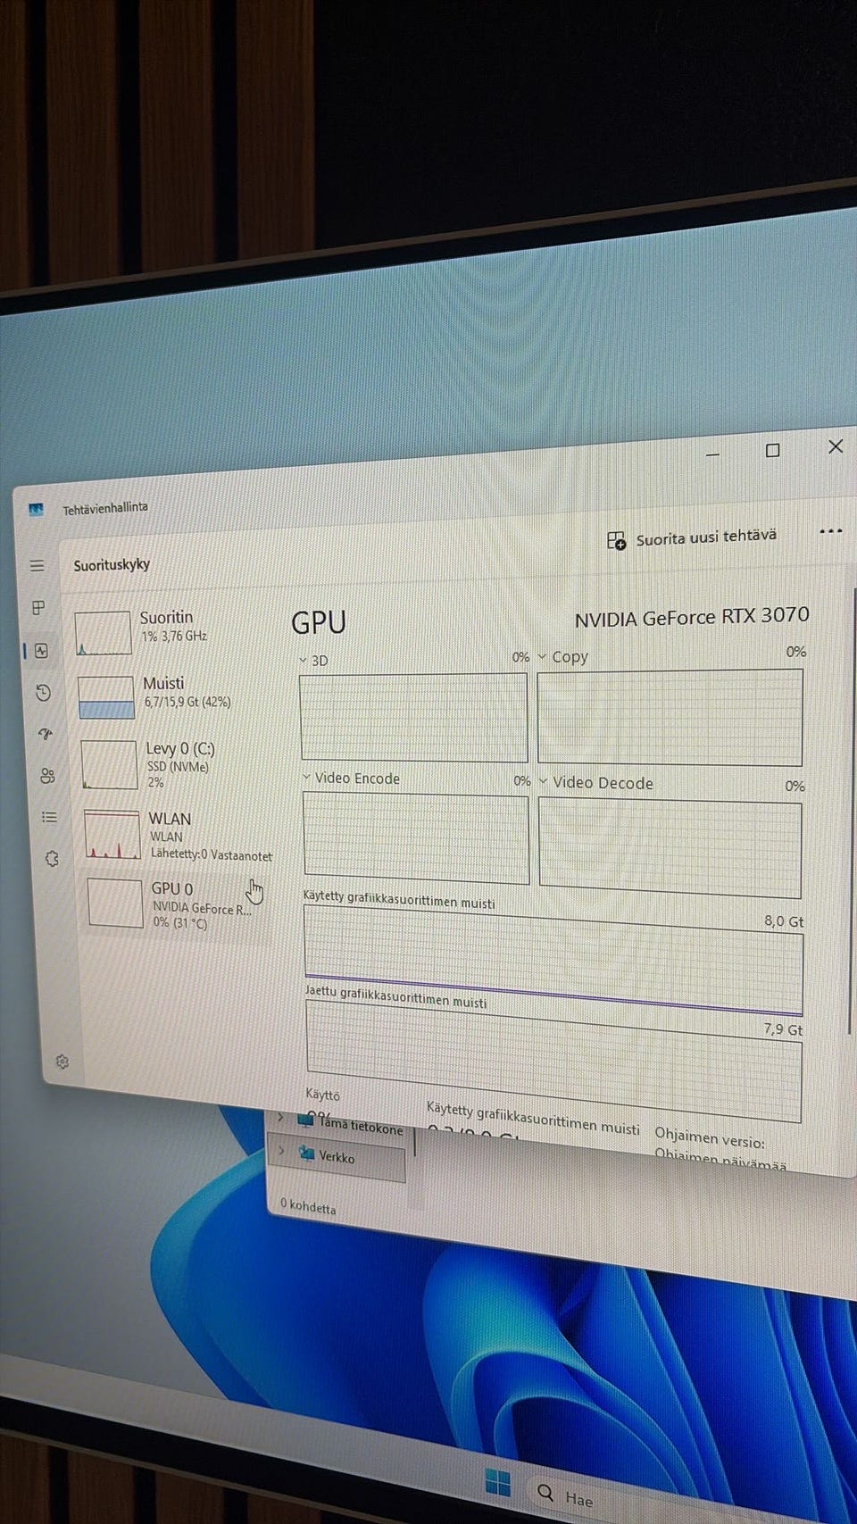Click the '0 kohdetta' Explorer status text
The width and height of the screenshot is (857, 1524).
point(308,1206)
